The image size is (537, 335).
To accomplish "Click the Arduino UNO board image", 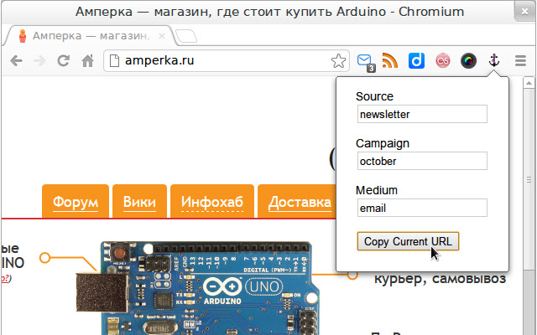I will 199,288.
